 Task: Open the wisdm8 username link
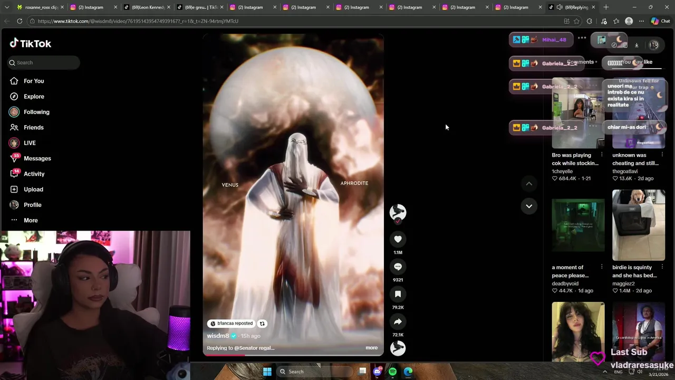pyautogui.click(x=218, y=336)
